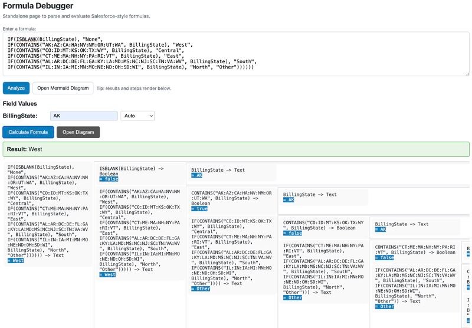
Task: Click the page subtitle about Salesforce-style formulas
Action: point(76,16)
